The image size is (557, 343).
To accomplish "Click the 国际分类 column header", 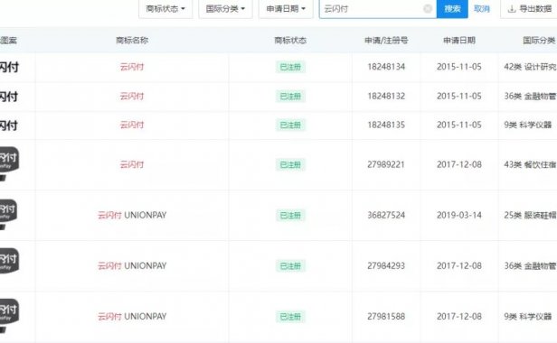I will click(539, 40).
